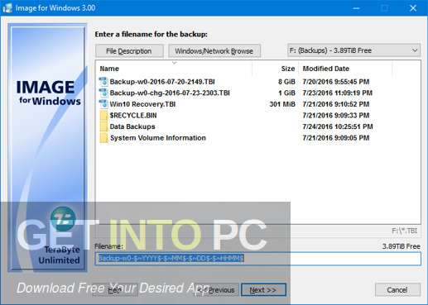428x305 pixels.
Task: Select the System Volume Information folder name
Action: (158, 138)
